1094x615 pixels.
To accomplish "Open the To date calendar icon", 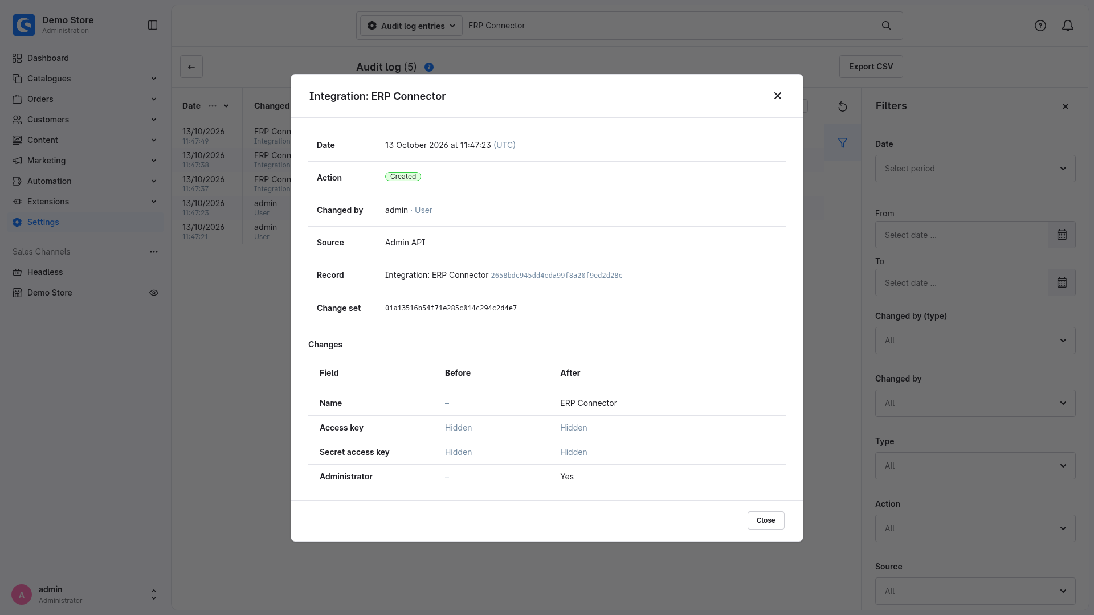I will click(x=1062, y=282).
